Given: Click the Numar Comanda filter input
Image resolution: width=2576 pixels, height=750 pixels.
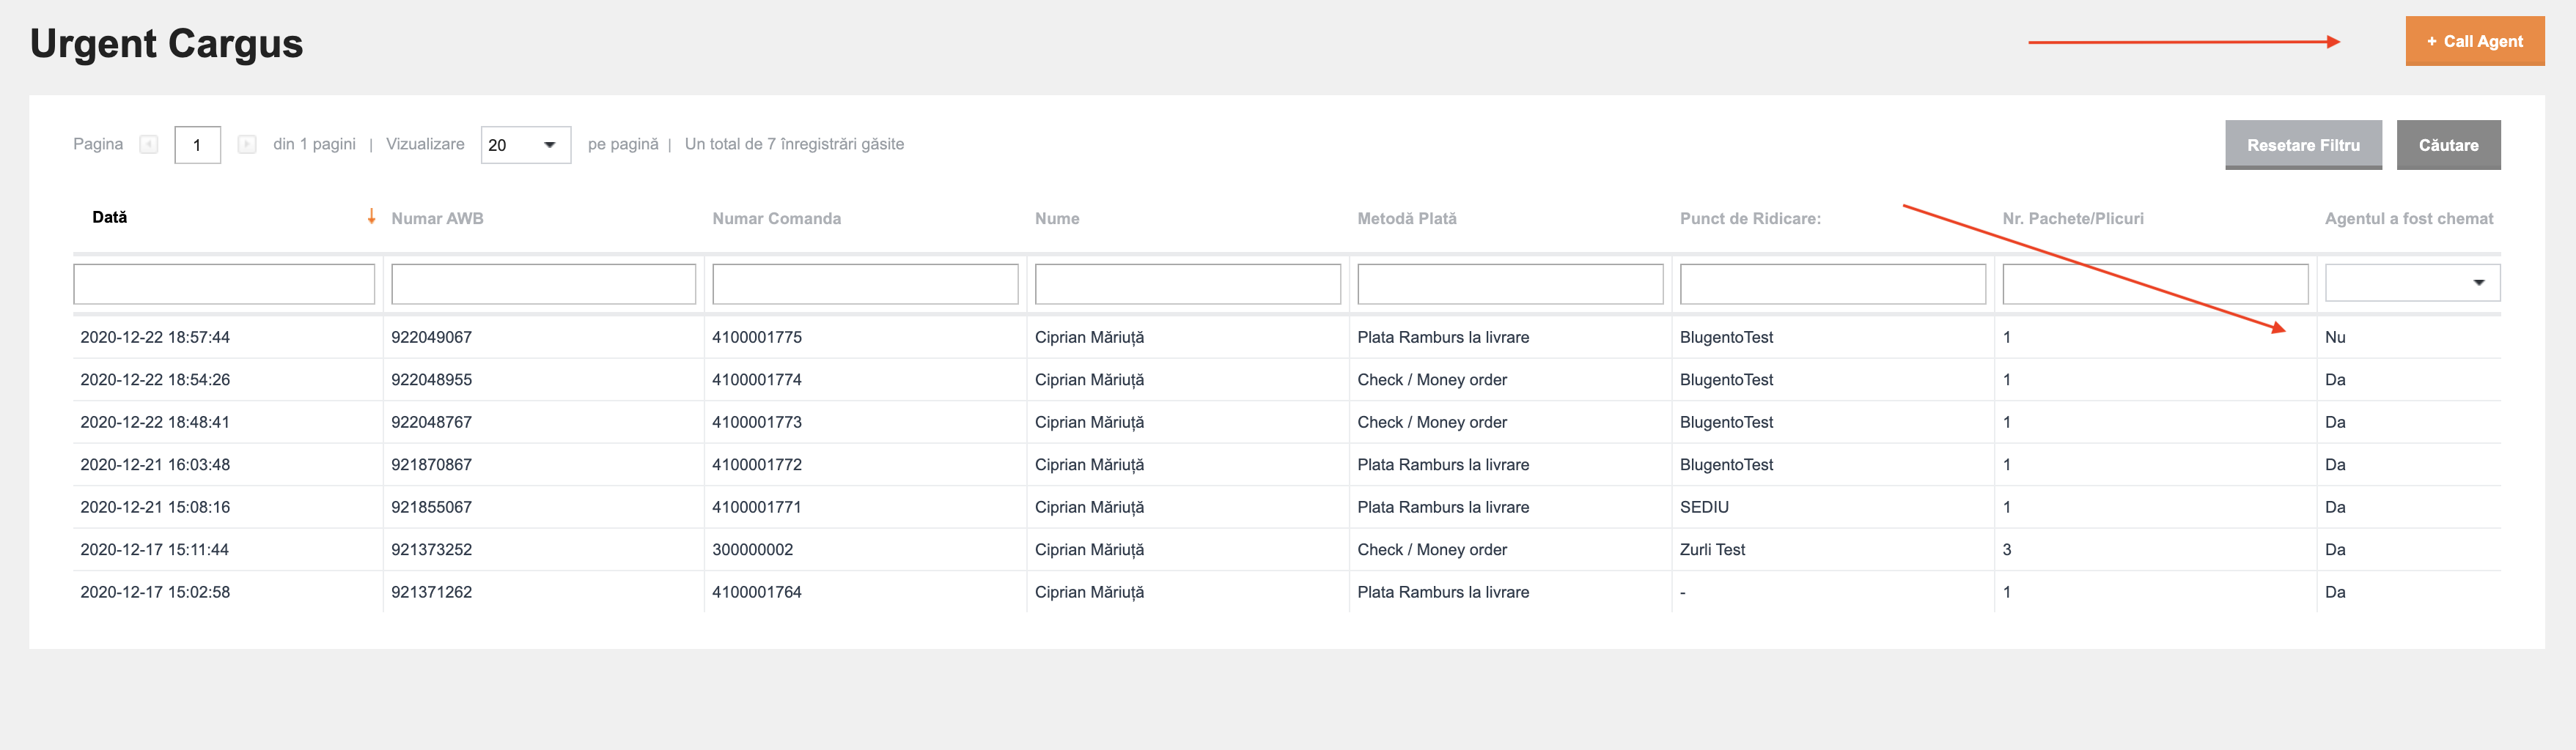Looking at the screenshot, I should tap(865, 283).
